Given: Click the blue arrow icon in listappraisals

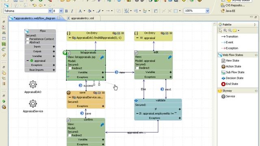Looking at the screenshot, I should [102, 58].
